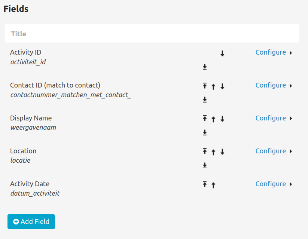Click the Add Field button
308x239 pixels.
[31, 221]
